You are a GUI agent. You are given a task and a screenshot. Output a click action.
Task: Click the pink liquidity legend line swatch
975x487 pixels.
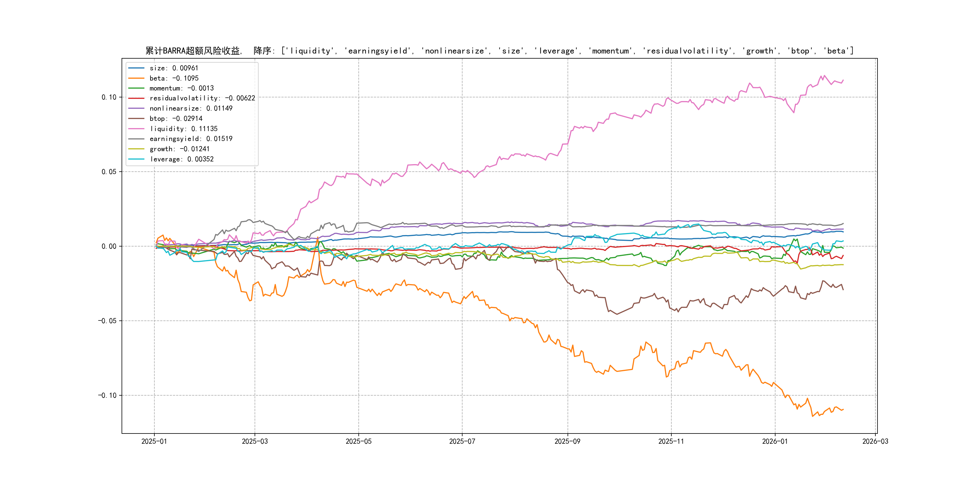[x=136, y=129]
